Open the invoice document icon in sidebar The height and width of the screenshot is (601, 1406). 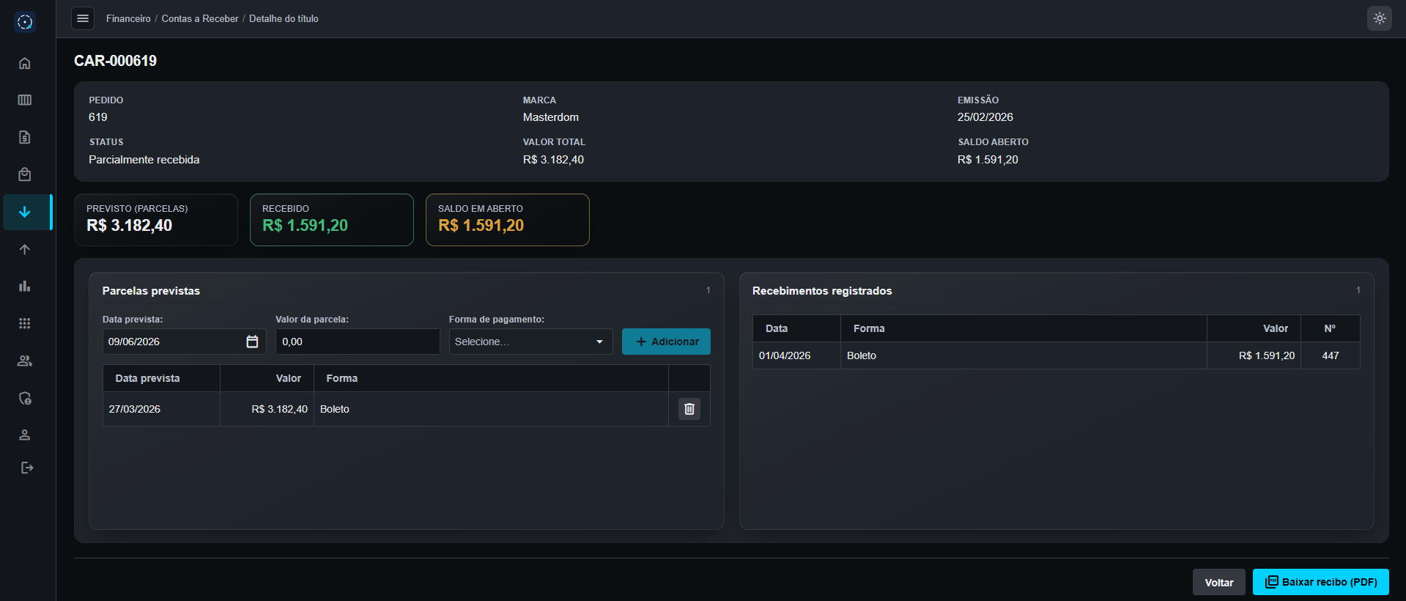click(25, 137)
